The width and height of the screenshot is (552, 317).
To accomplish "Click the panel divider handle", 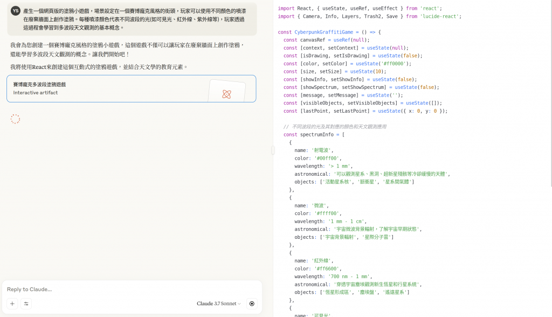I will coord(273,150).
